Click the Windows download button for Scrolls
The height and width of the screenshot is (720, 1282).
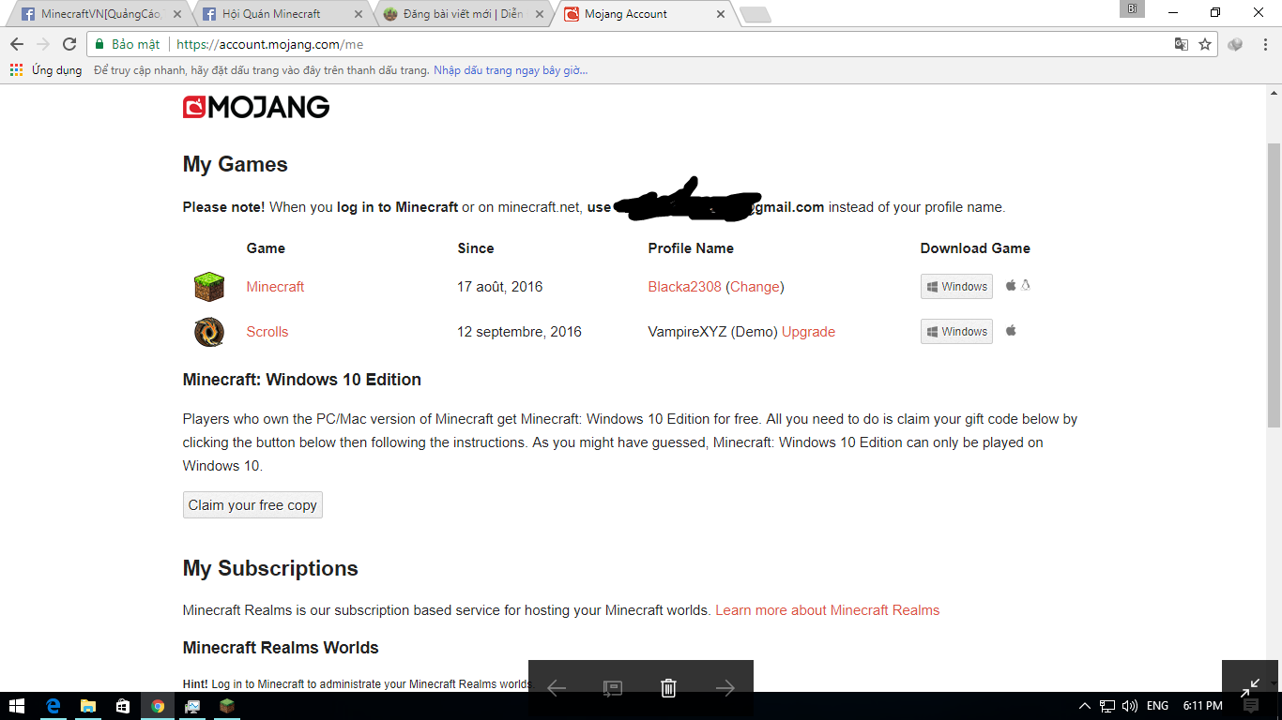(956, 332)
